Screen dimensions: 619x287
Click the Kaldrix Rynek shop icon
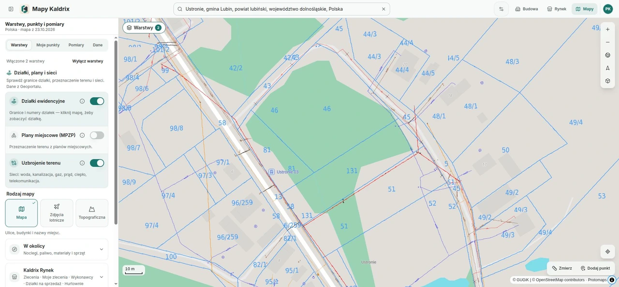(15, 277)
